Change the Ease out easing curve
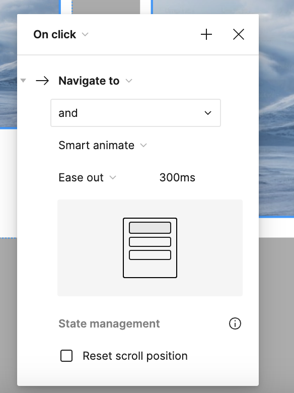 87,177
